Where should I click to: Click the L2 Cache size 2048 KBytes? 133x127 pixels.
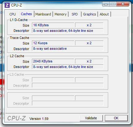[x=53, y=61]
